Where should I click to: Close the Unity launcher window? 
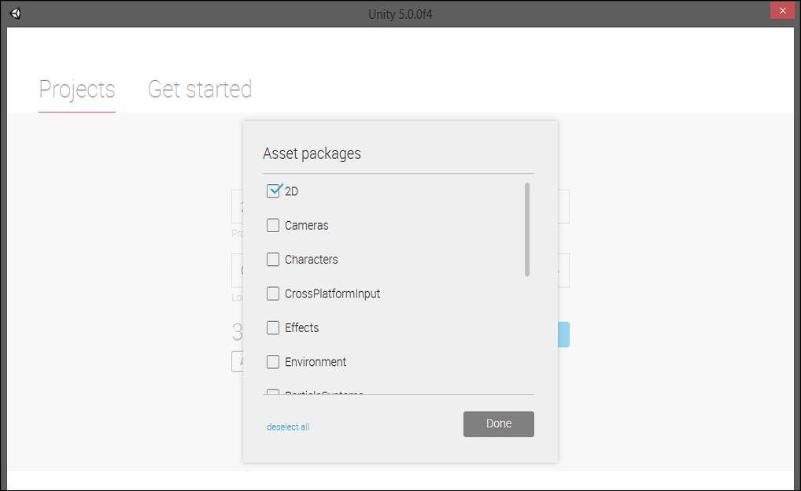click(x=782, y=11)
